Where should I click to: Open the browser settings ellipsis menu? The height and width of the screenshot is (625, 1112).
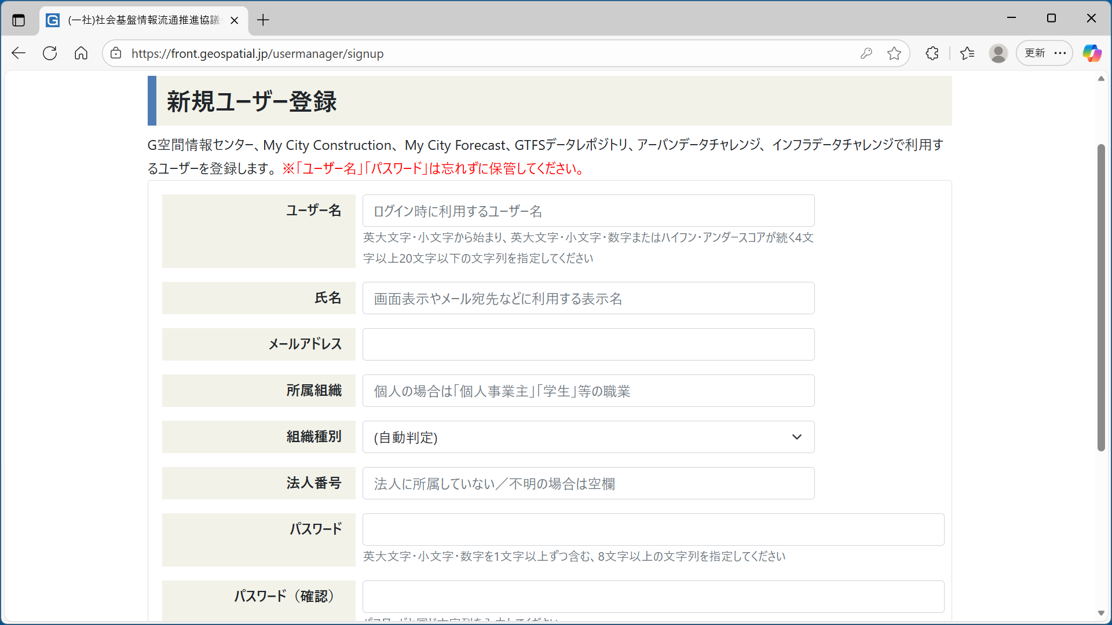[1060, 53]
